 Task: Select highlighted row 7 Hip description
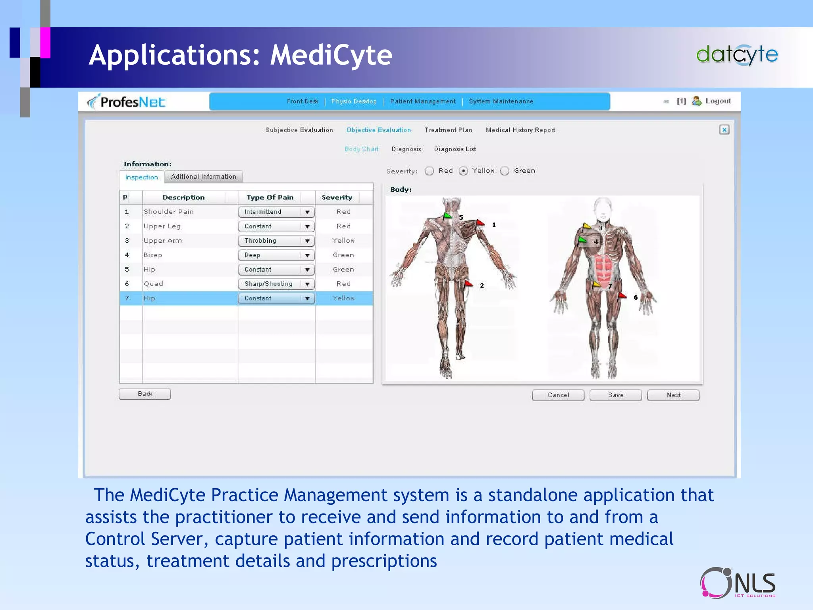[190, 298]
